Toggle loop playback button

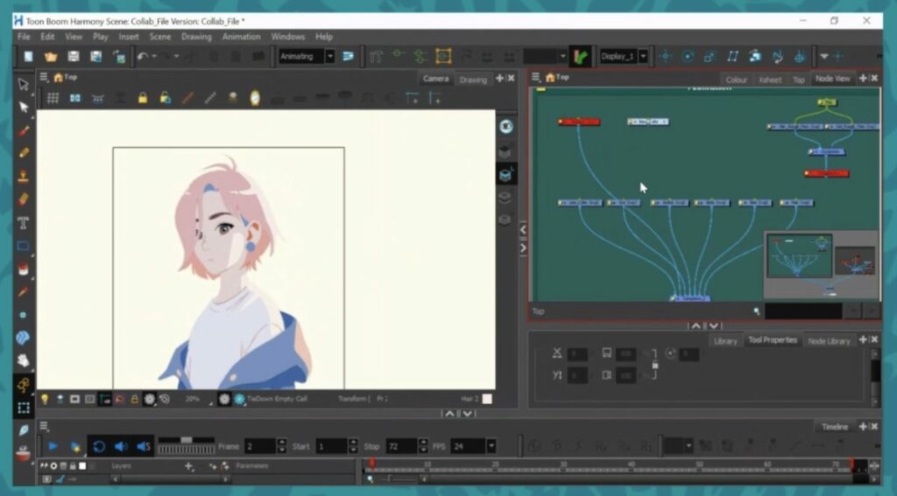click(98, 446)
